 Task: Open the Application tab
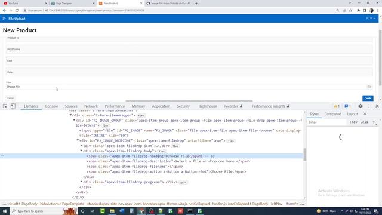(161, 106)
